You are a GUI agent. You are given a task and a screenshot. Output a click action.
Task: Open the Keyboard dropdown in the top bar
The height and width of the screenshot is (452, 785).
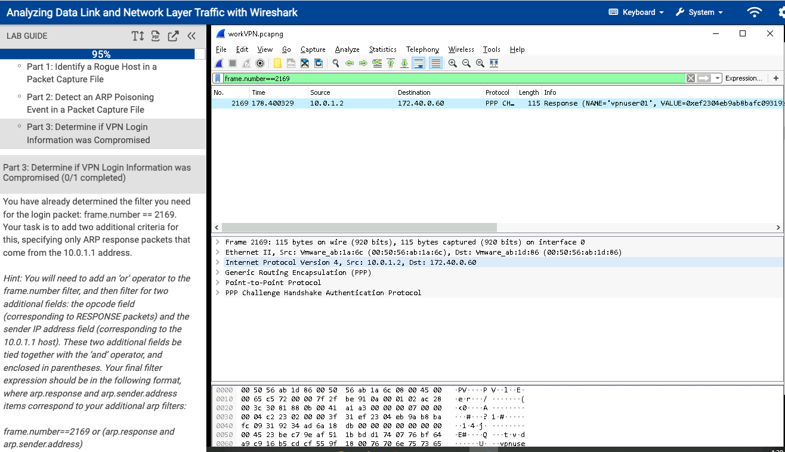click(636, 12)
